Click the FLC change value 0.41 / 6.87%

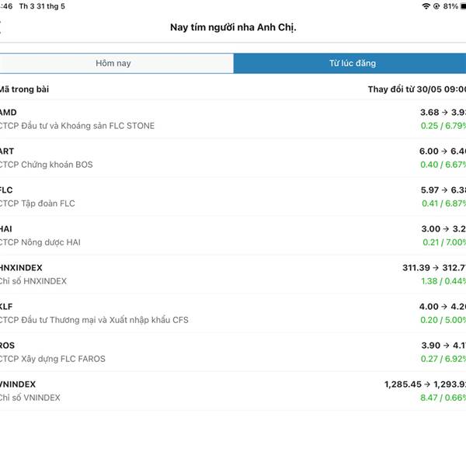click(443, 203)
